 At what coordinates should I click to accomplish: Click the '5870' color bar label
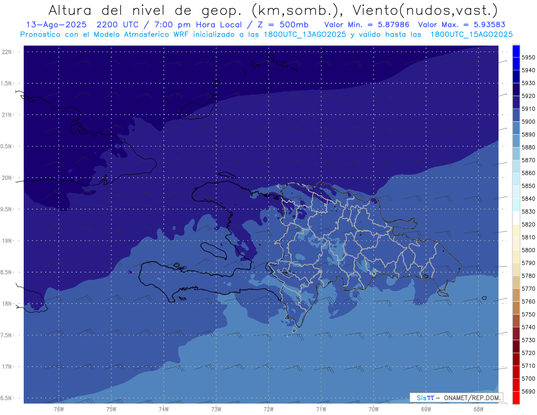[x=528, y=160]
